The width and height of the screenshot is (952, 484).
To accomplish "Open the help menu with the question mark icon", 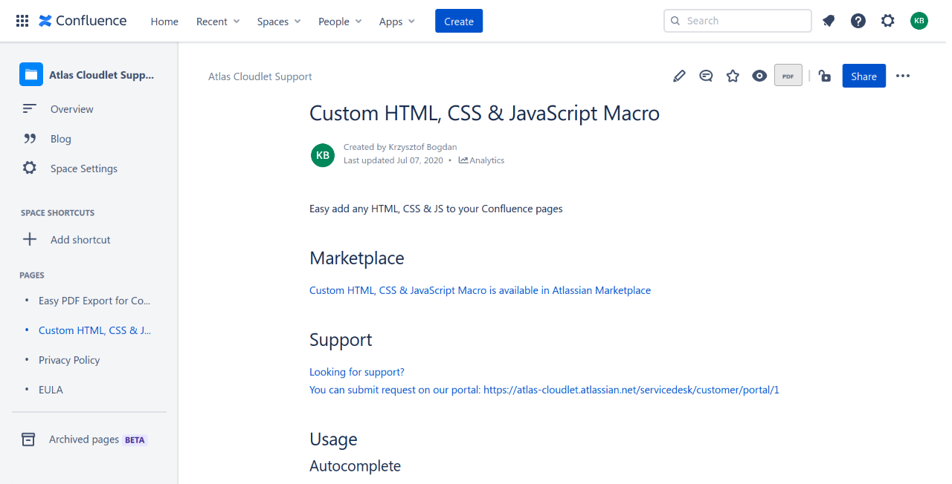I will tap(858, 21).
